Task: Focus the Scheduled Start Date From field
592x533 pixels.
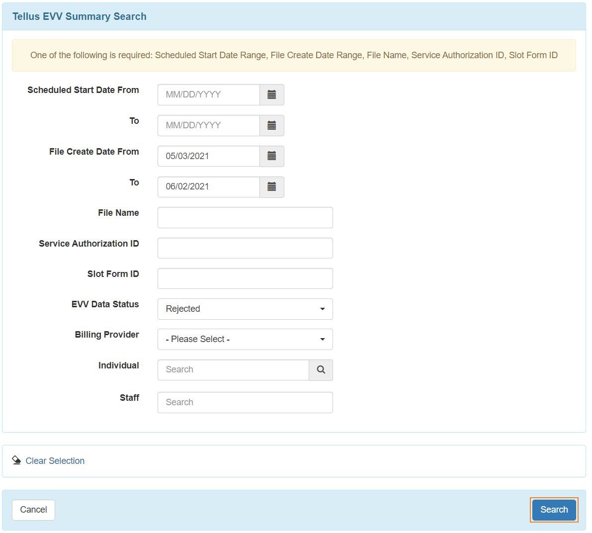Action: [209, 95]
